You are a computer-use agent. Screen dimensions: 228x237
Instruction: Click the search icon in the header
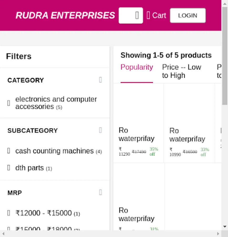point(137,16)
